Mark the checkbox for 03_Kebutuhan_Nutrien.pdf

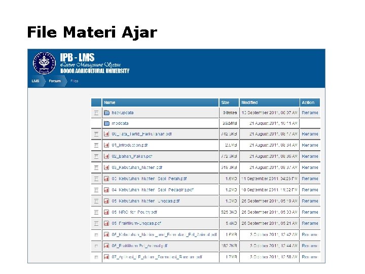click(96, 168)
